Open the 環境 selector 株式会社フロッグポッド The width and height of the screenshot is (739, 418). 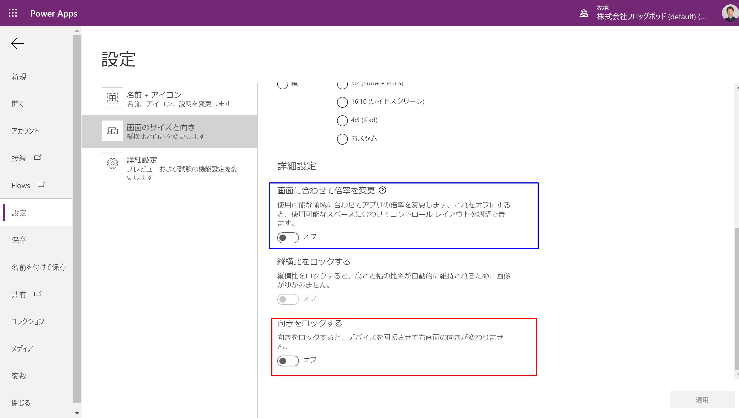pyautogui.click(x=651, y=16)
